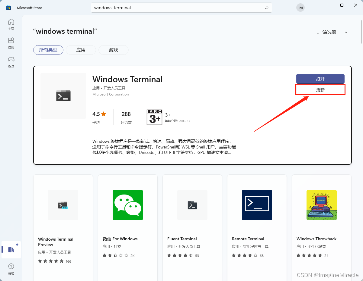Click the search magnifier icon

click(x=266, y=8)
